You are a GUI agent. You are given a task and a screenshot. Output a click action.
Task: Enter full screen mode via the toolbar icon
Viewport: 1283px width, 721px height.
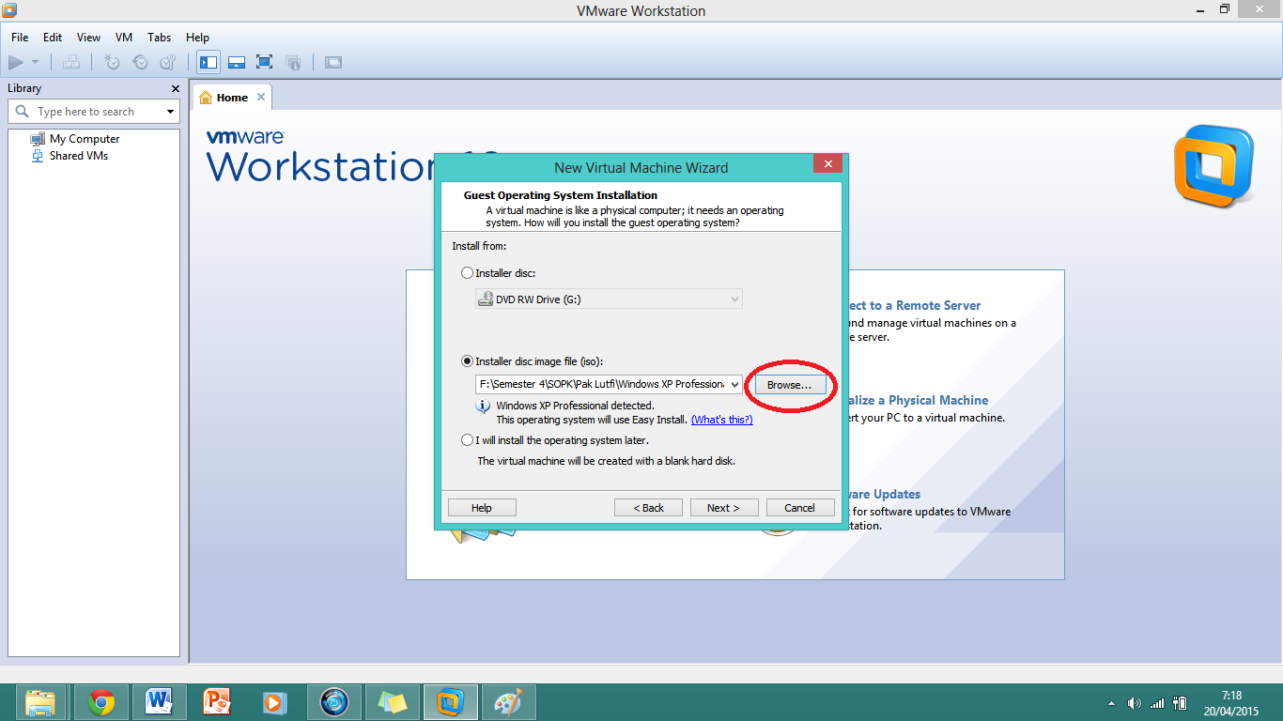[264, 62]
